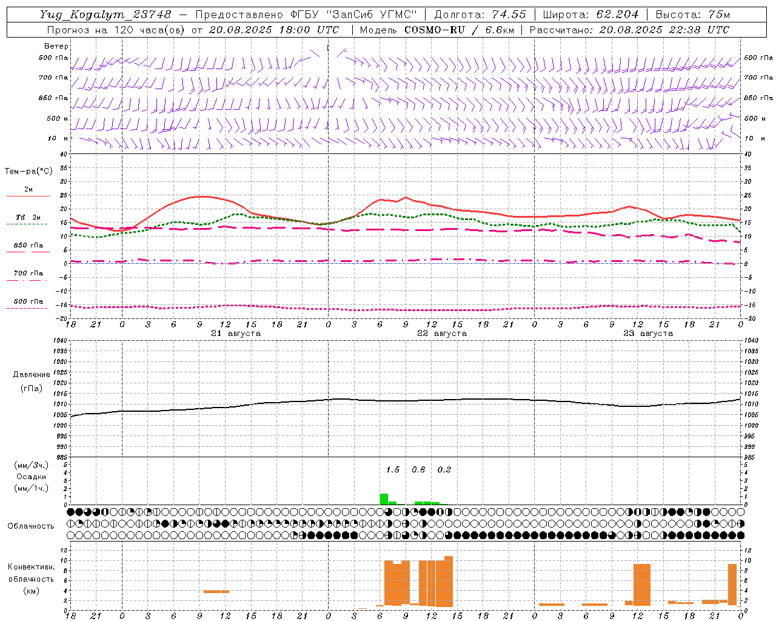Click the Тем-ра(°C) axis title
This screenshot has width=776, height=621.
click(28, 172)
